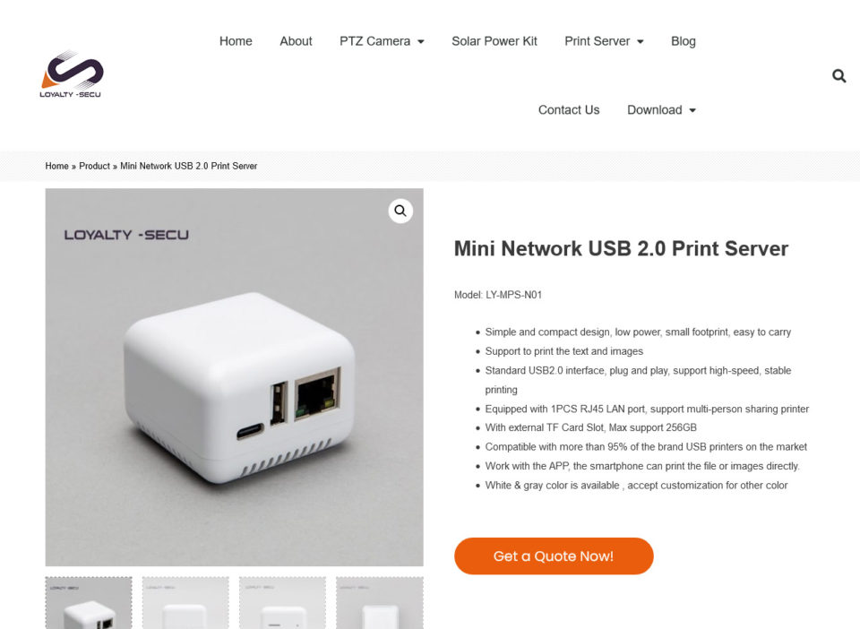Click the main print server product image
Viewport: 860px width, 629px height.
tap(234, 377)
